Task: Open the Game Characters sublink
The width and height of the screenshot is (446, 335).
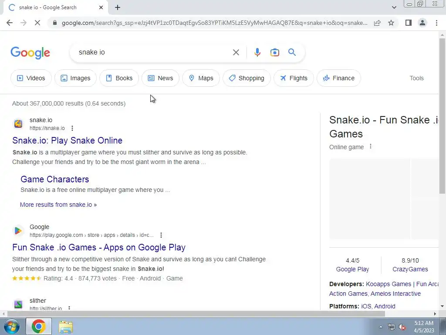Action: (54, 179)
